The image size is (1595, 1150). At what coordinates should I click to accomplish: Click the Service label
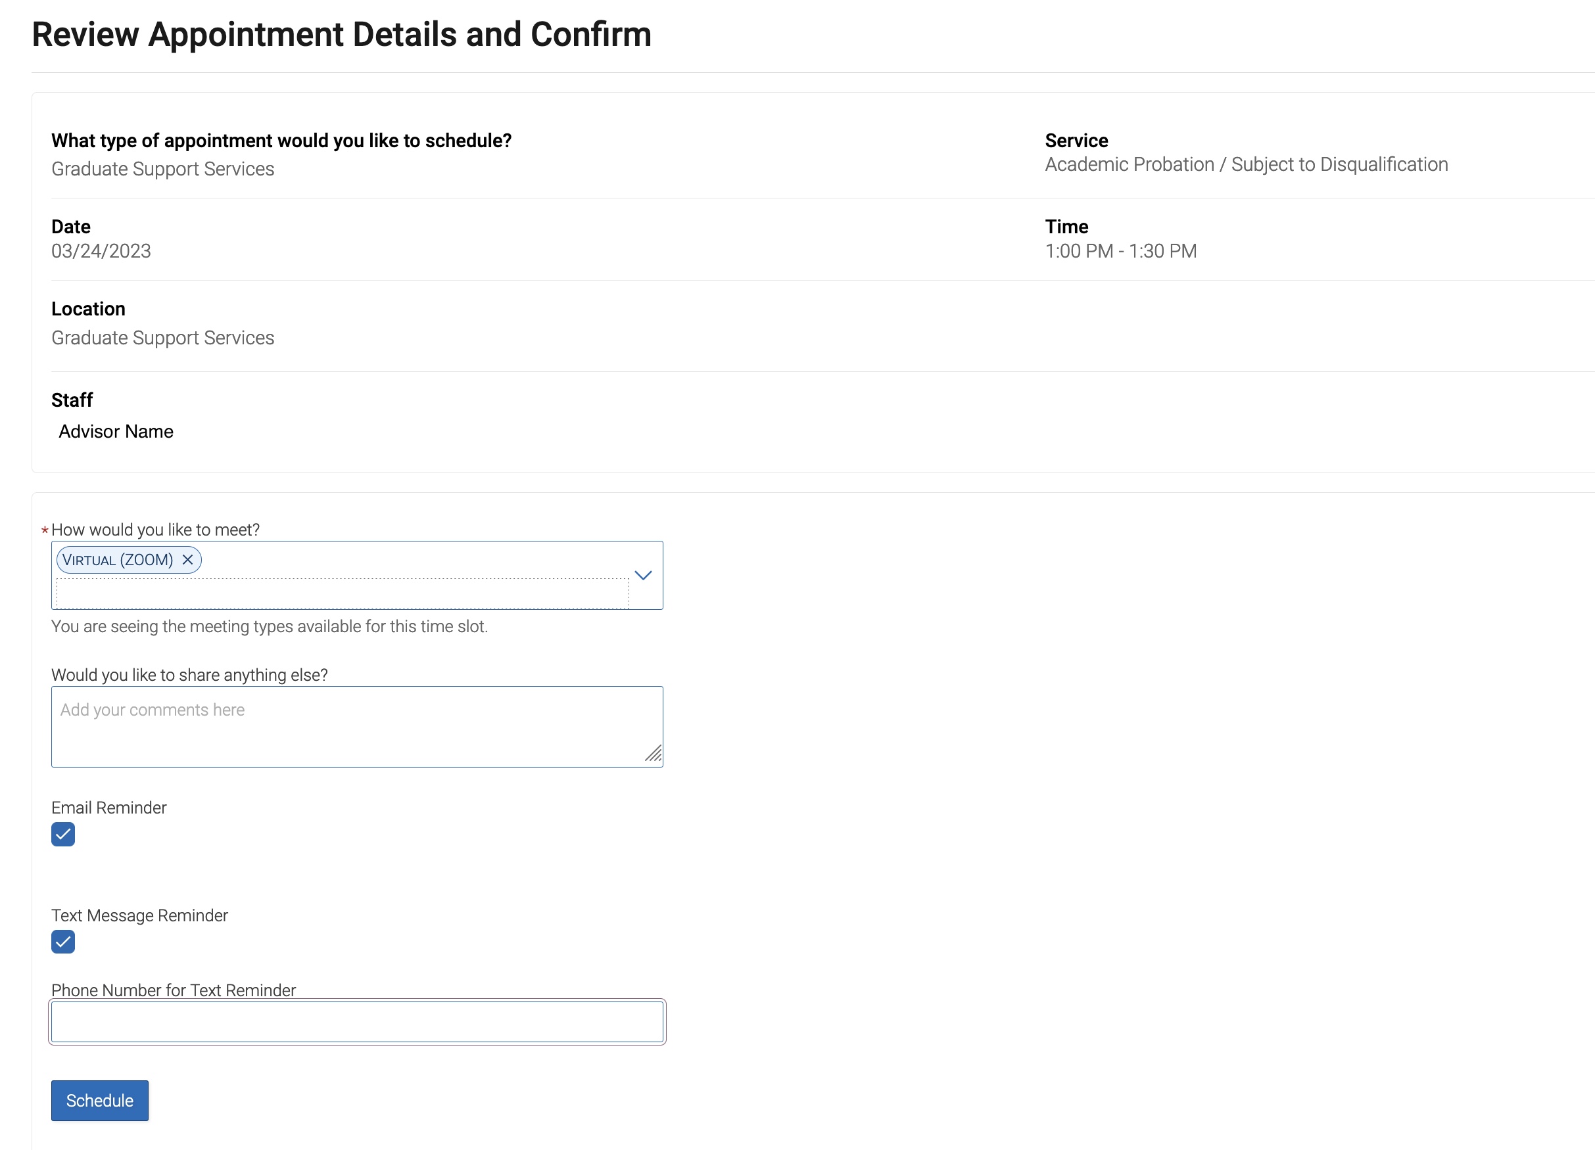[x=1076, y=141]
